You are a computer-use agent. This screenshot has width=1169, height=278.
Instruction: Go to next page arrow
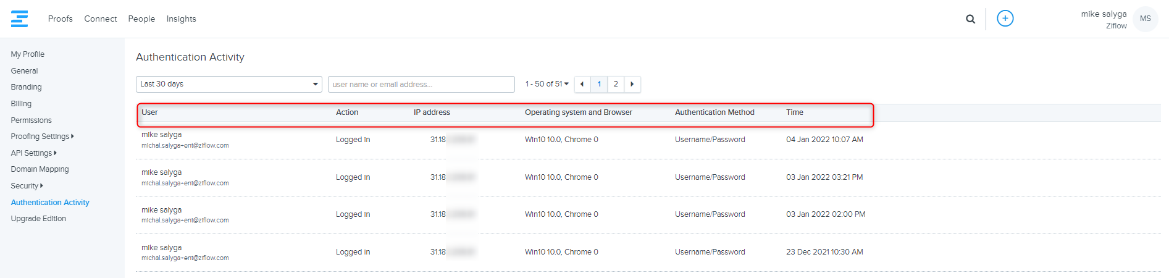pos(632,84)
